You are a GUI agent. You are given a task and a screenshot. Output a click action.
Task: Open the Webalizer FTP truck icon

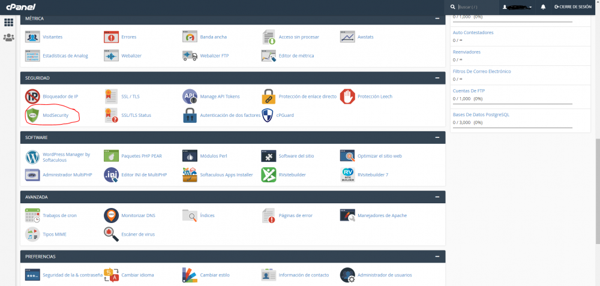pos(190,55)
